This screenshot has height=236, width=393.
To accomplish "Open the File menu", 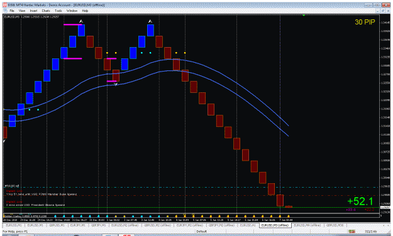I will (x=12, y=11).
